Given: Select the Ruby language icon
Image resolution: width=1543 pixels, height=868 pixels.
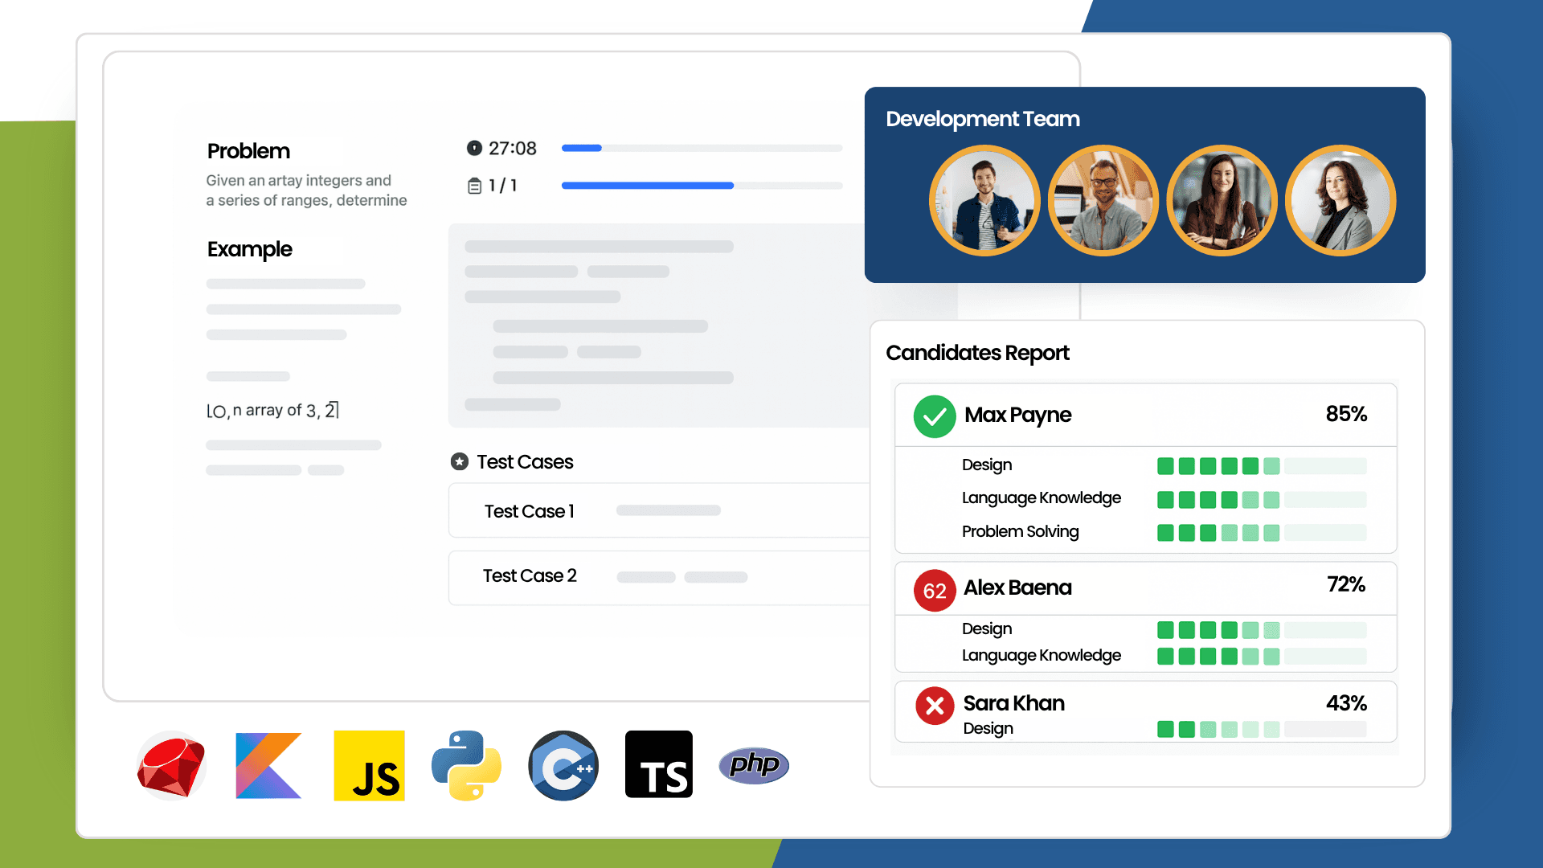Looking at the screenshot, I should (x=170, y=764).
